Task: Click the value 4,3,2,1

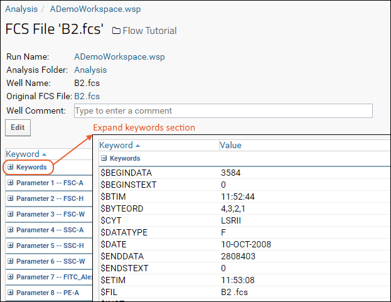Action: 233,208
